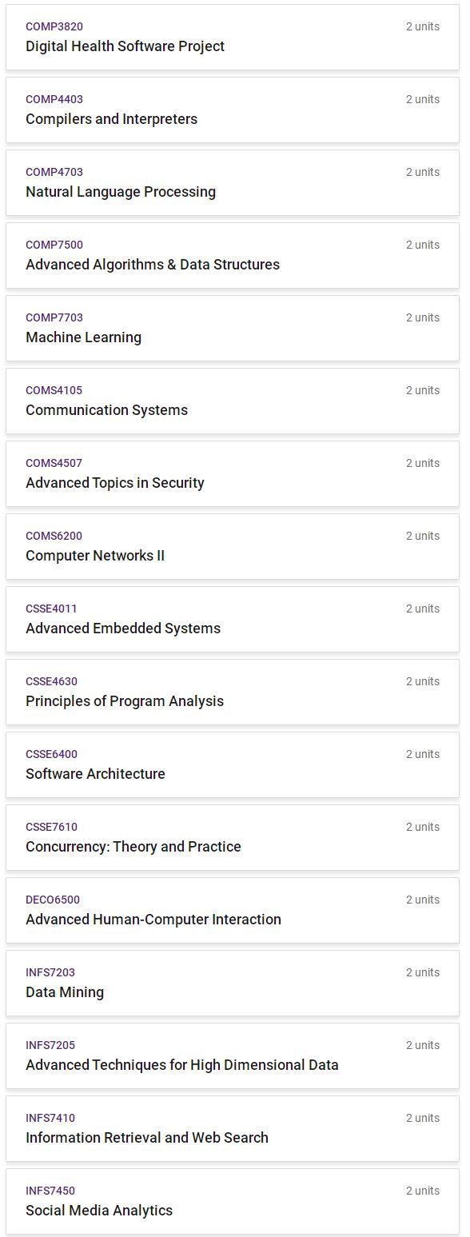Click the CSSE6400 course code label

click(51, 754)
